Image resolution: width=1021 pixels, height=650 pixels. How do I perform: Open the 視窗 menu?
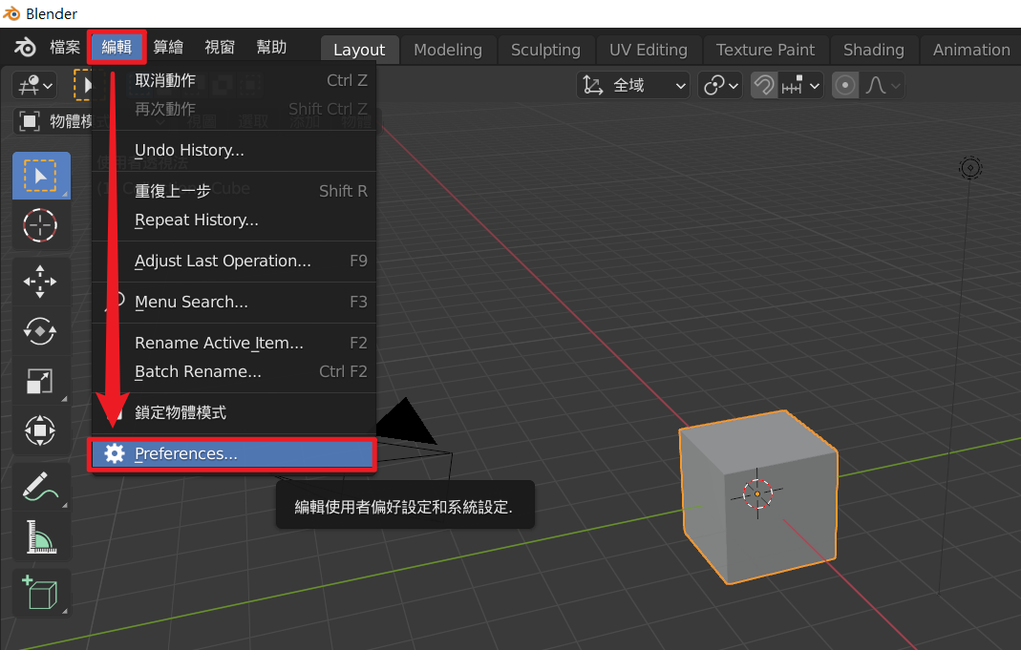point(222,45)
